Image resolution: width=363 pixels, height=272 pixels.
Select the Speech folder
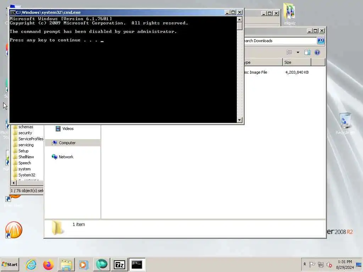(24, 163)
